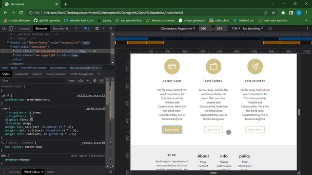Viewport: 312px width, 175px height.
Task: Show more styles pane tabs
Action: click(99, 74)
